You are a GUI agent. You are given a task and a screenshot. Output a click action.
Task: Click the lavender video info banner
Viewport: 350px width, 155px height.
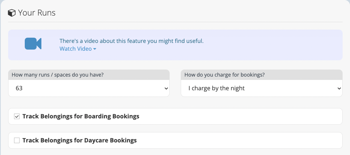pyautogui.click(x=175, y=45)
